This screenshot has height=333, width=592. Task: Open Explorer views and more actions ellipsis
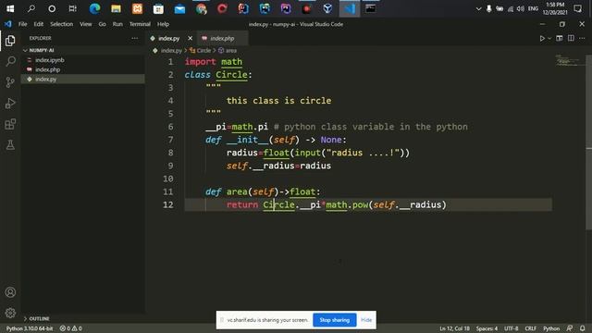(135, 38)
